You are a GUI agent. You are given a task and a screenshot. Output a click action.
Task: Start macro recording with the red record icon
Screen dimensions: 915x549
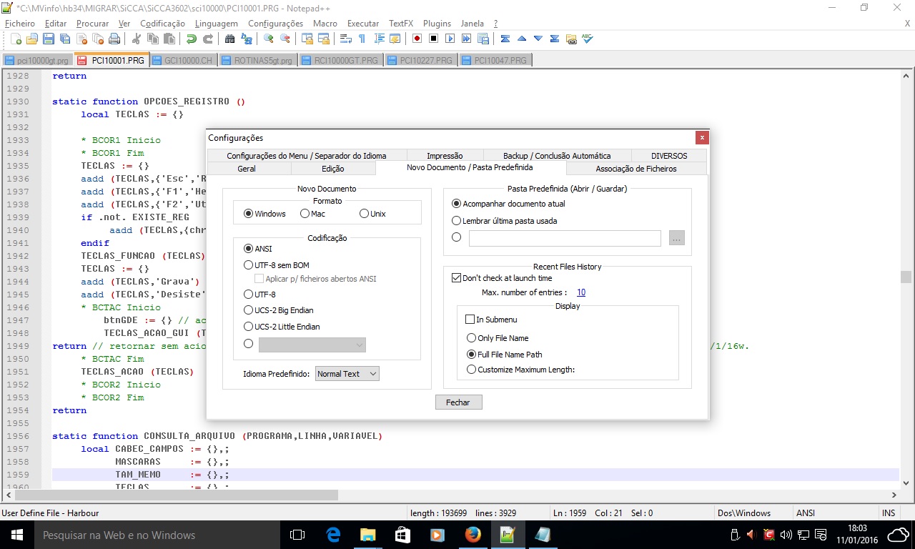pos(416,39)
